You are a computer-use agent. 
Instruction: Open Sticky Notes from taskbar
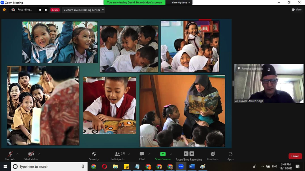(x=126, y=166)
